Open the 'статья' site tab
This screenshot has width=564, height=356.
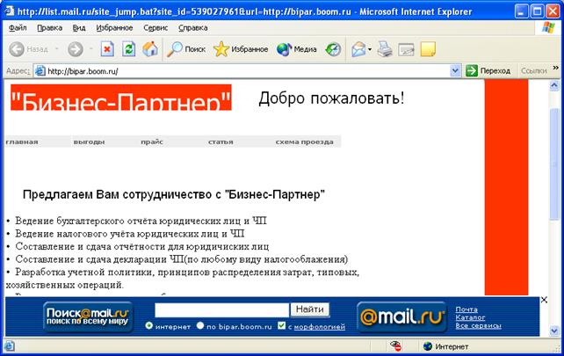(221, 142)
